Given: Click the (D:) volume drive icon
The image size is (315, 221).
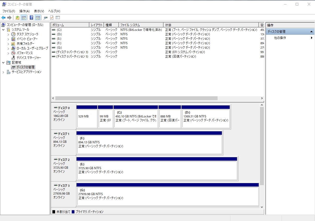Looking at the screenshot, I should point(54,34).
